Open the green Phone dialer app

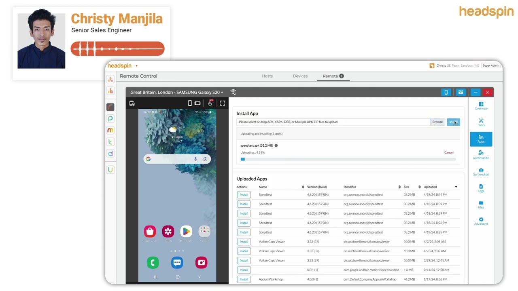153,263
